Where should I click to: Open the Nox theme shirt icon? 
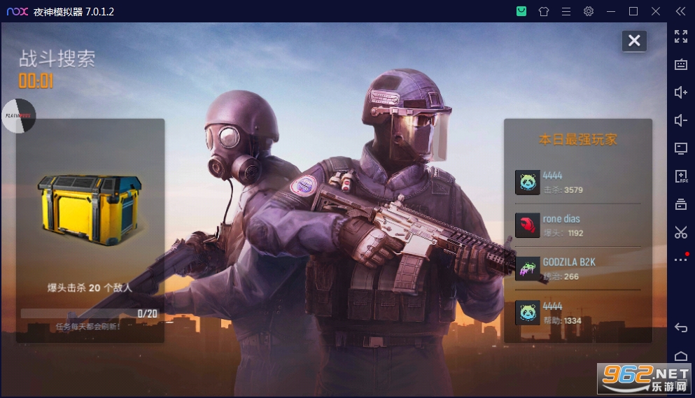pos(544,11)
